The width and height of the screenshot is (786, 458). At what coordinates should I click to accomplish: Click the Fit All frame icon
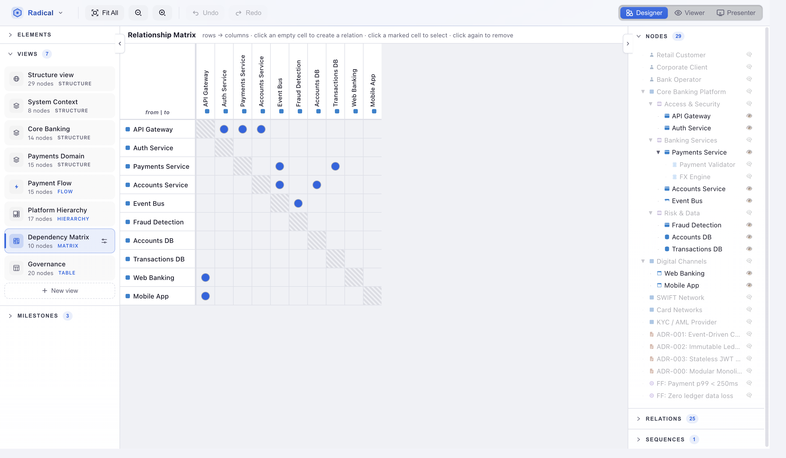tap(95, 13)
